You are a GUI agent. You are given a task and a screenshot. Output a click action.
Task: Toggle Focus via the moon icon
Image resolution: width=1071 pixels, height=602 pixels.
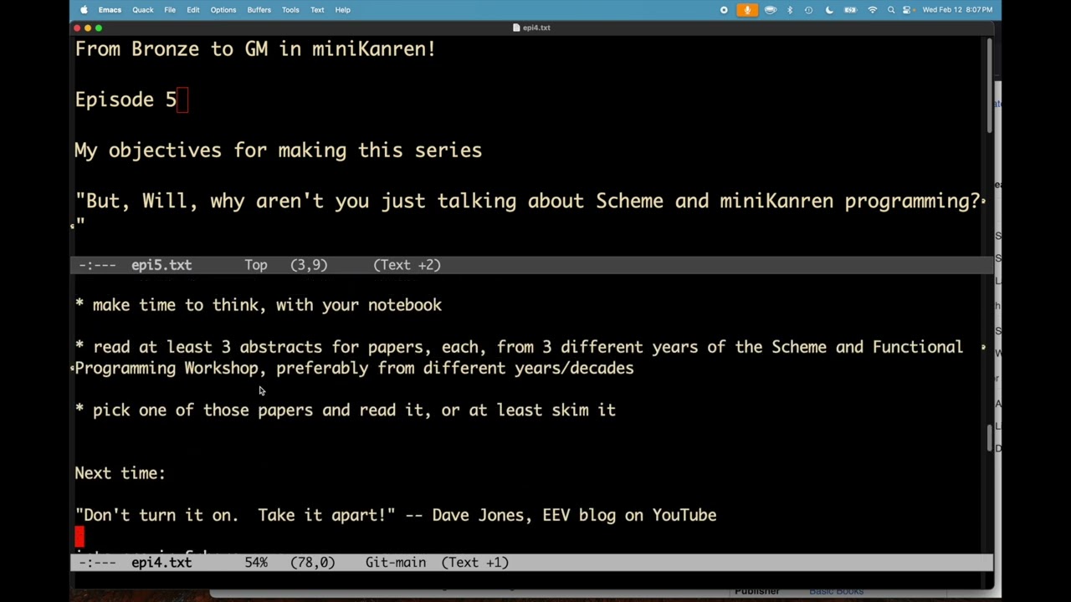coord(829,10)
